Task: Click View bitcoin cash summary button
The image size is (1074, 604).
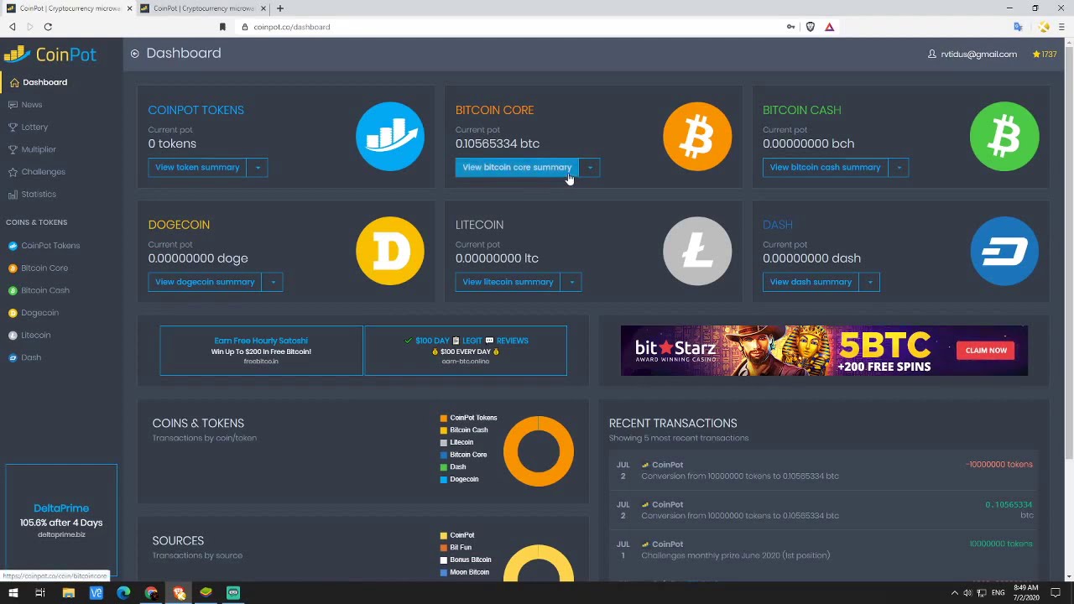Action: (x=825, y=167)
